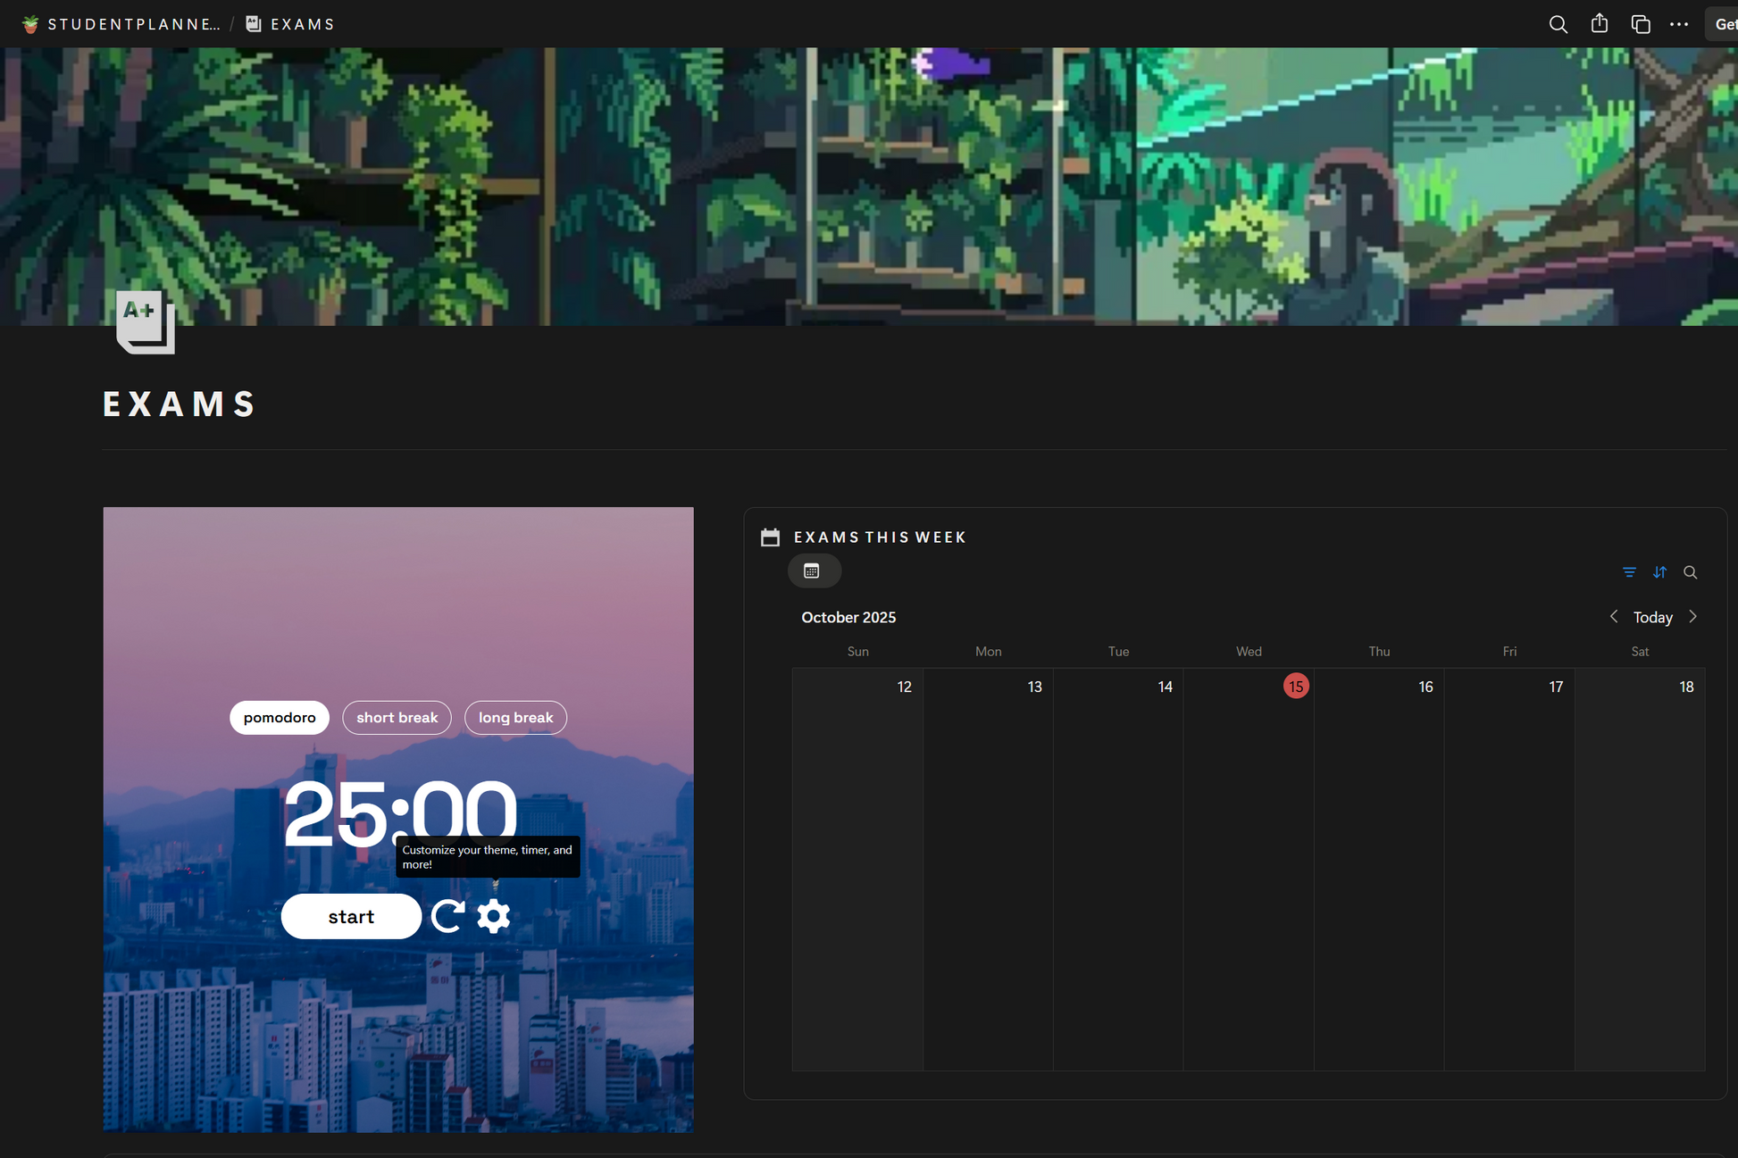Start the pomodoro timer

tap(351, 916)
